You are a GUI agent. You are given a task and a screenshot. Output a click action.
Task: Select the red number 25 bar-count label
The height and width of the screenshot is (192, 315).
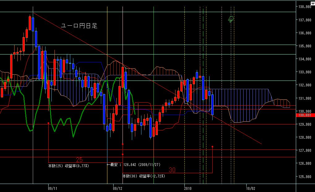tap(79, 159)
